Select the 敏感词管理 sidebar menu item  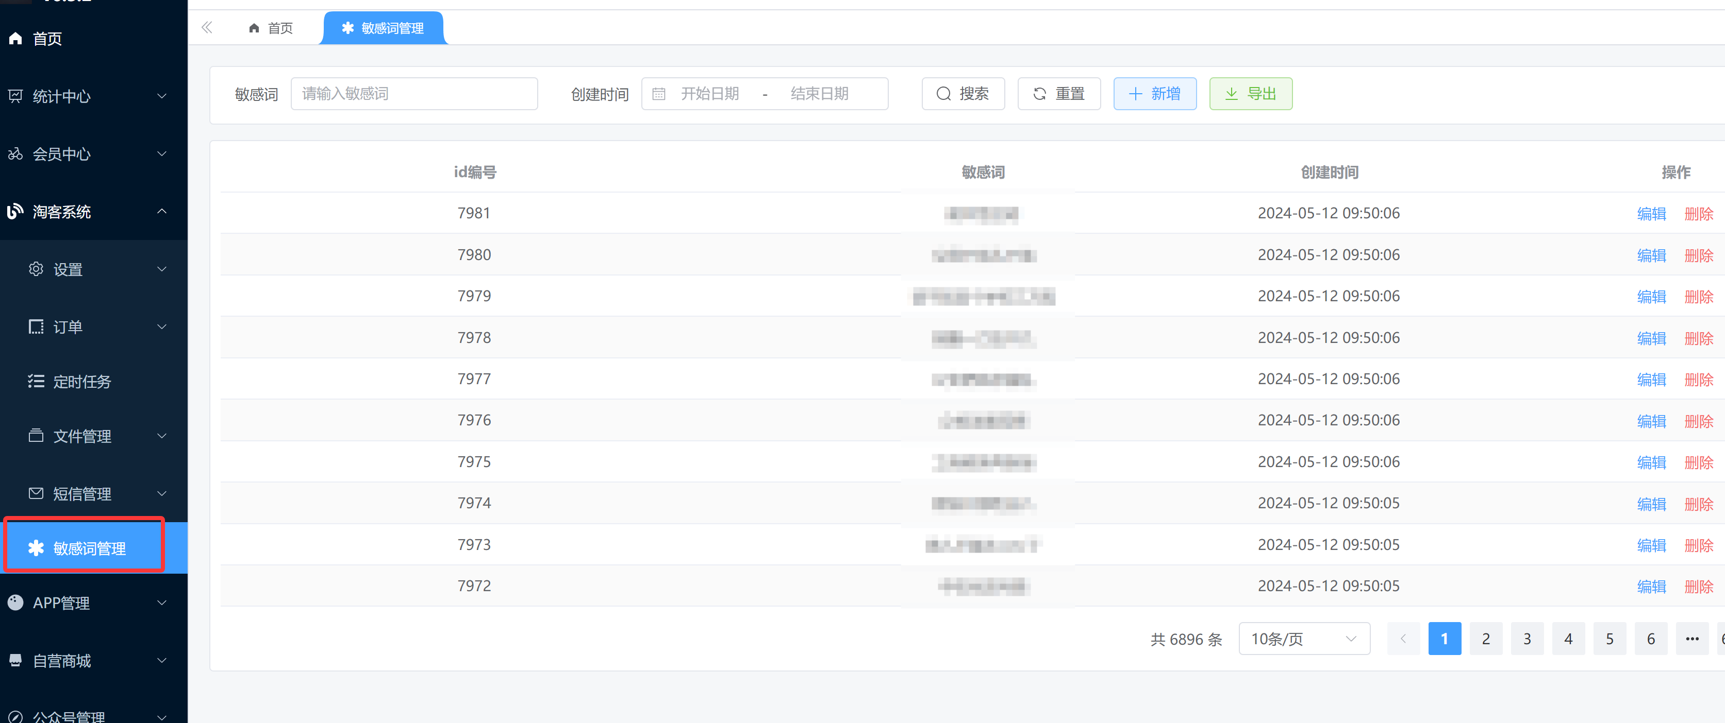[88, 548]
